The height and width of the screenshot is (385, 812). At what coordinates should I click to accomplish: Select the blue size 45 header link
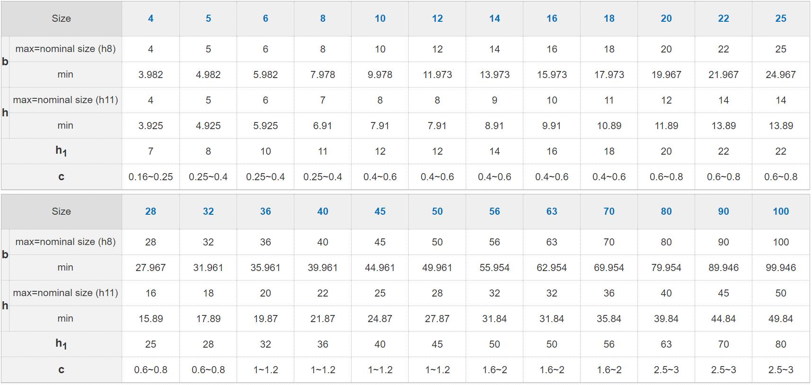(x=380, y=211)
